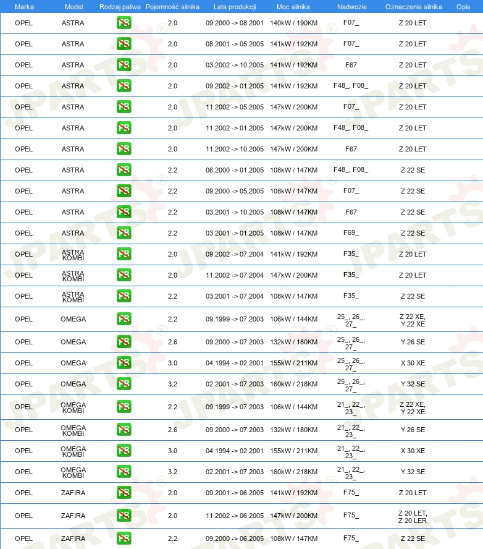Viewport: 483px width, 549px height.
Task: Select X 30 XE in Omega sedan row
Action: click(x=413, y=363)
